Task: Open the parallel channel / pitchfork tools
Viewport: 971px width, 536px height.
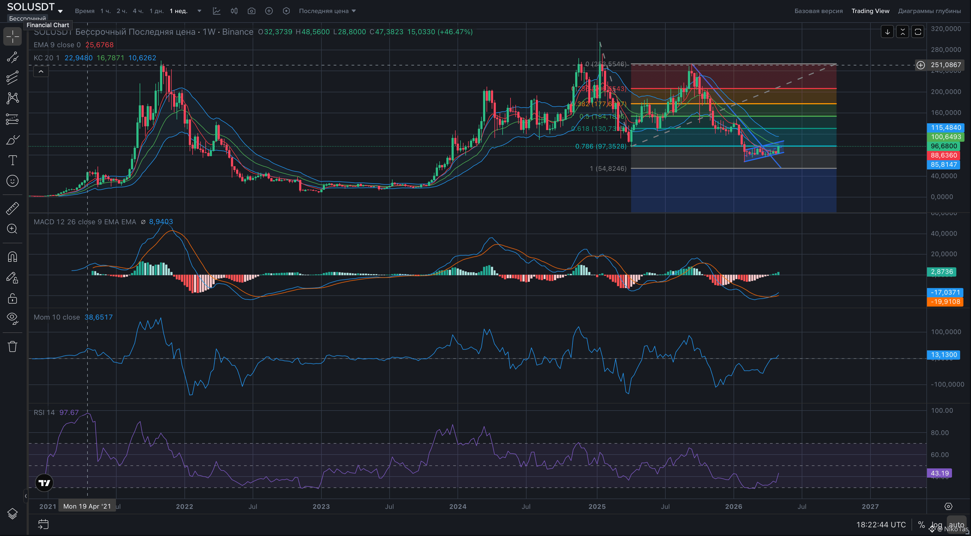Action: 12,78
